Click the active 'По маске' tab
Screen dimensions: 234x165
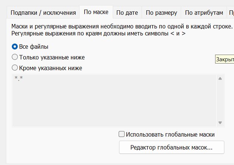pos(96,12)
